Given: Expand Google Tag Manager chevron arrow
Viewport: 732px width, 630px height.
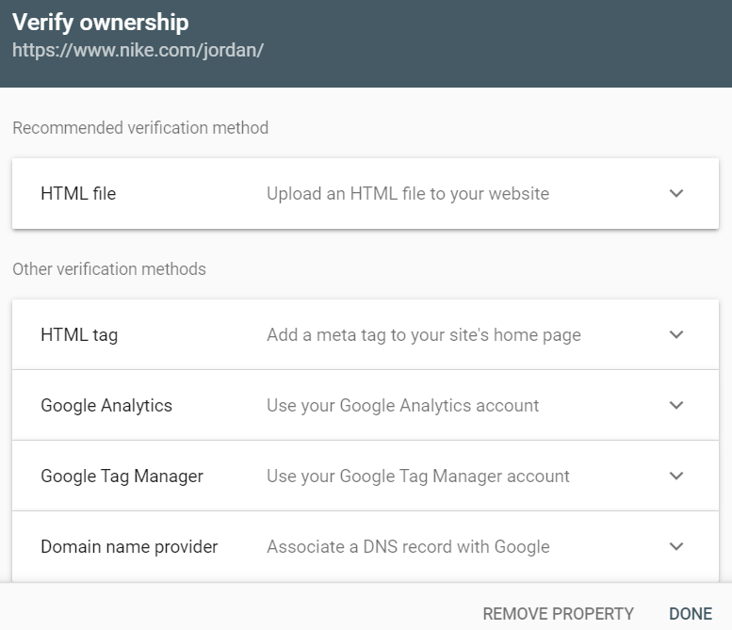Looking at the screenshot, I should [676, 476].
